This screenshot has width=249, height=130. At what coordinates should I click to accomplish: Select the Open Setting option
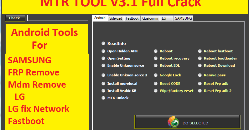(x=103, y=58)
